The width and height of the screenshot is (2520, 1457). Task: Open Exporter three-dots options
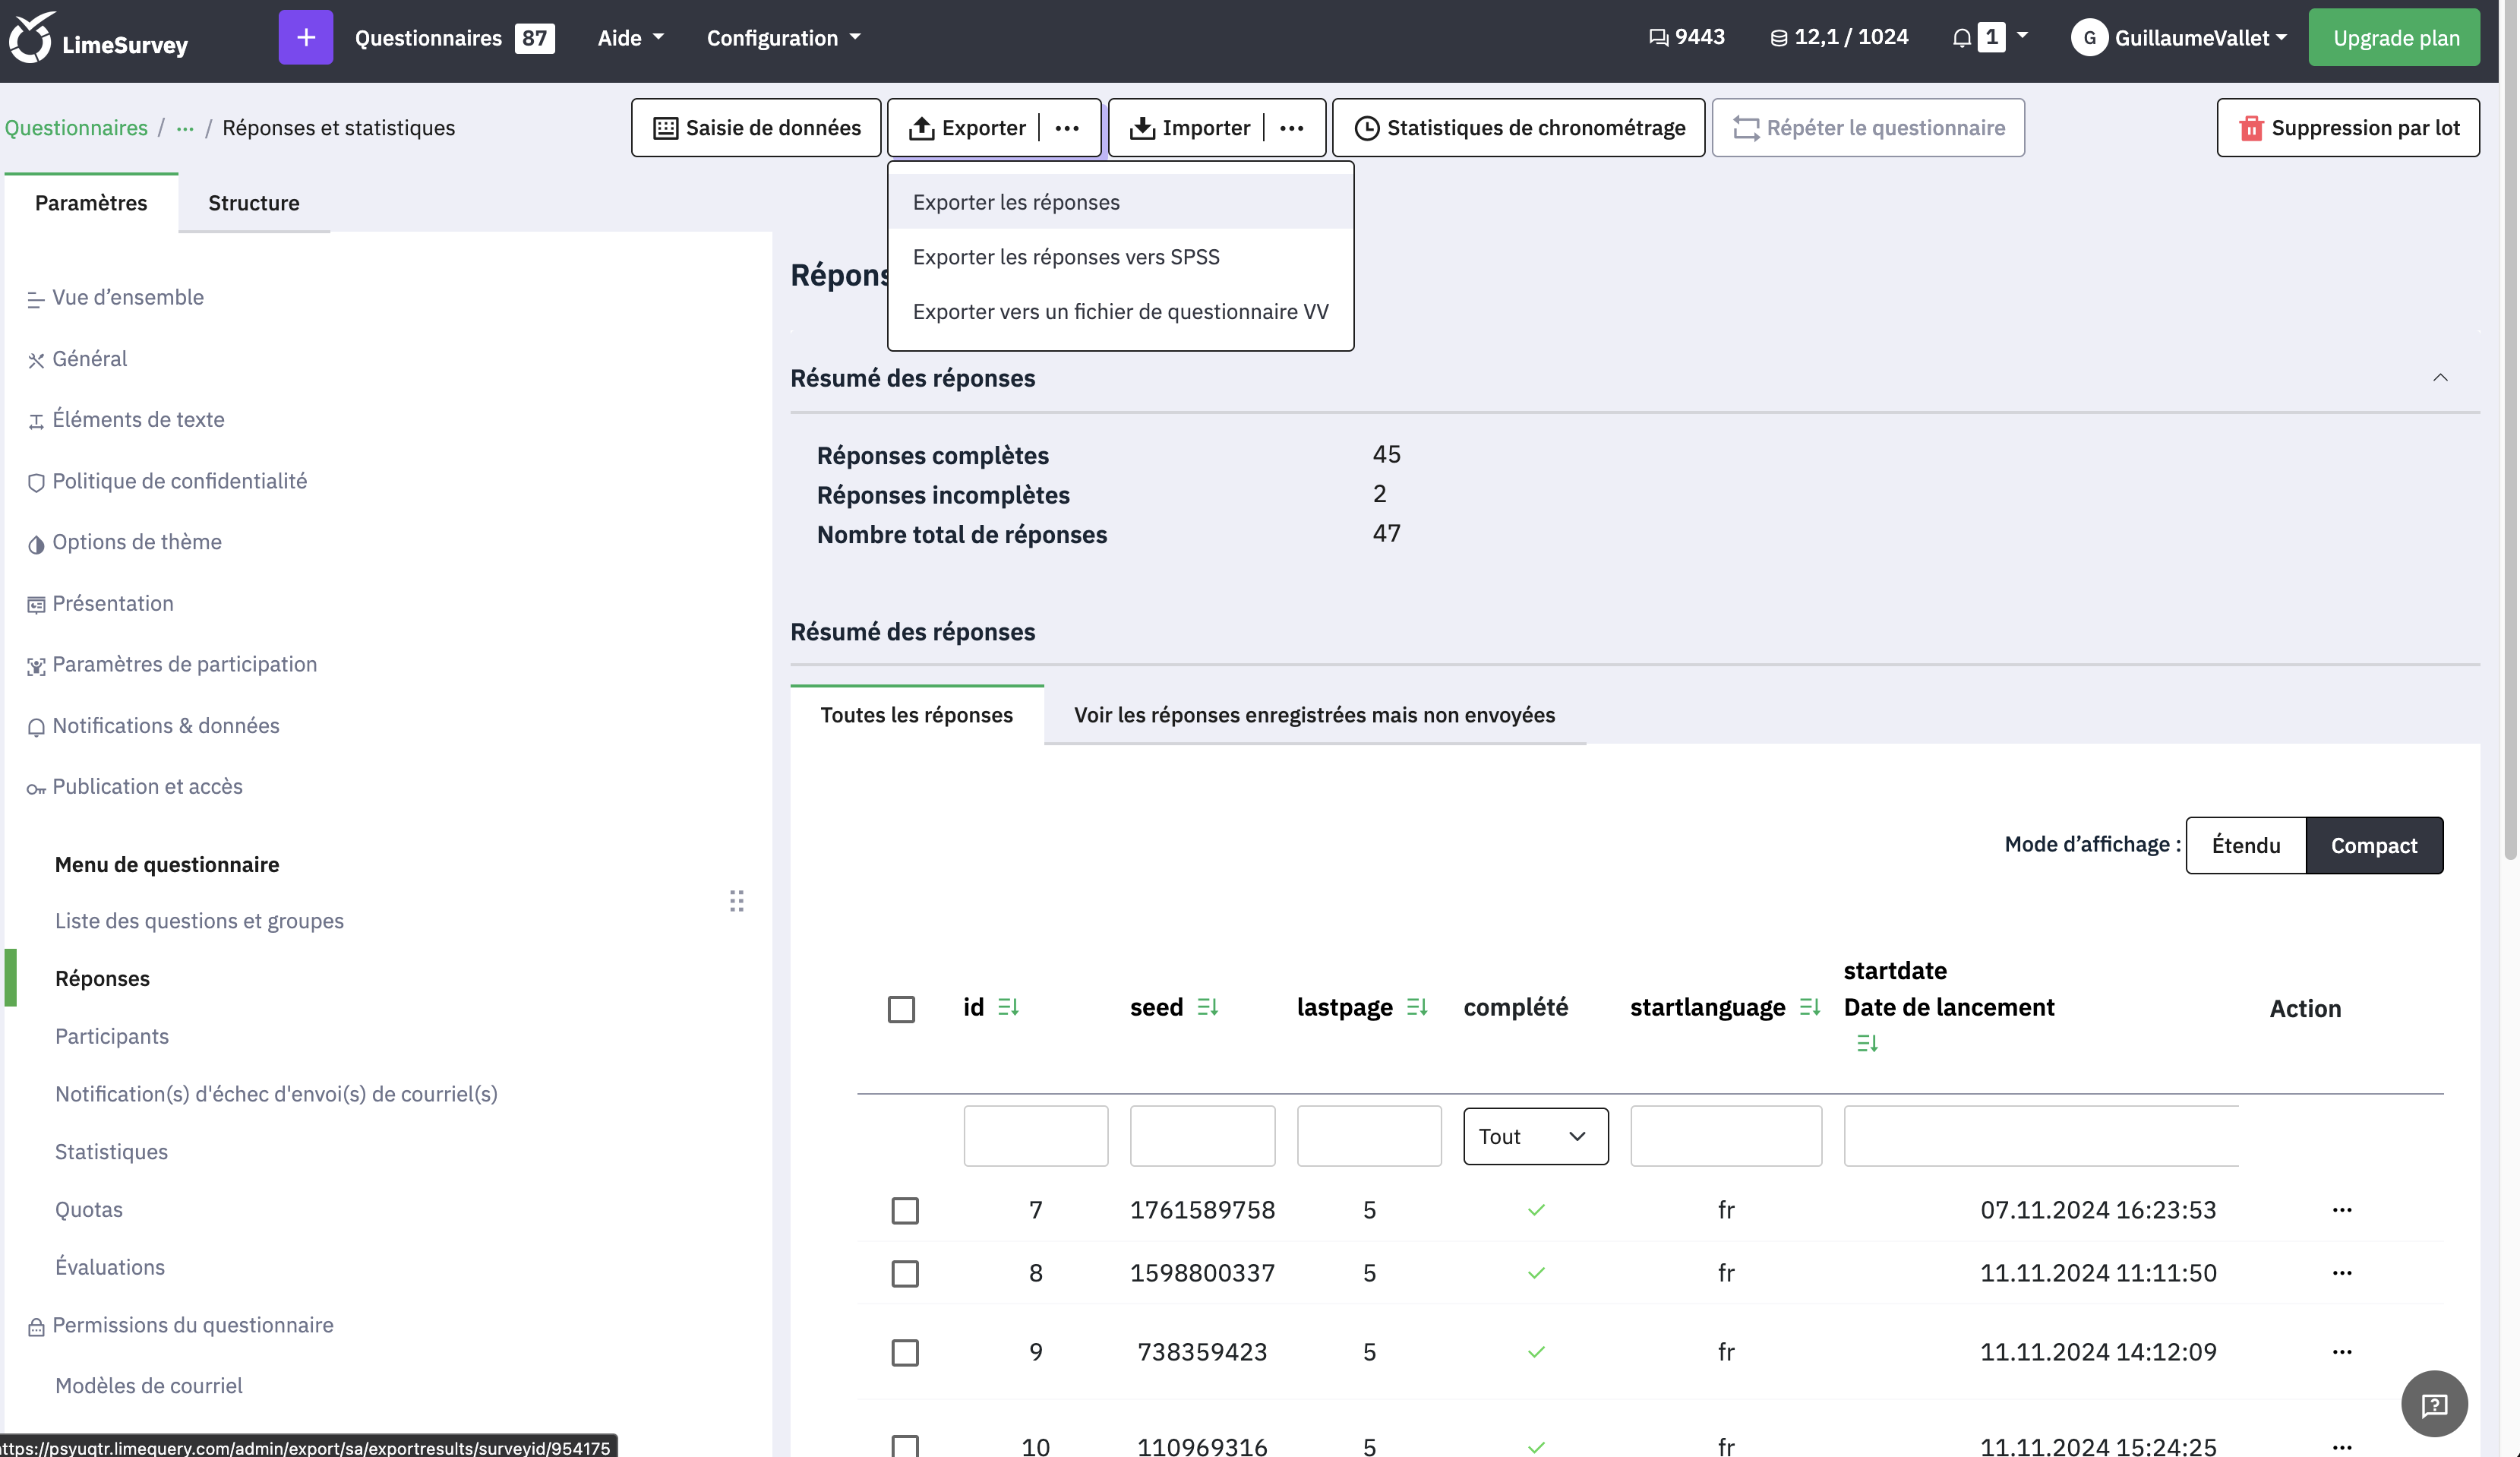1067,128
